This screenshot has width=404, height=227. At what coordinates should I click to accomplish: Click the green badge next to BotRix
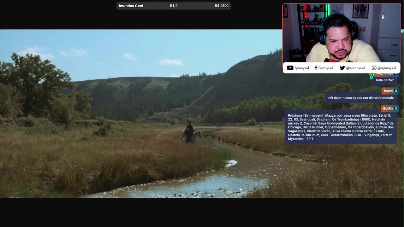pyautogui.click(x=396, y=108)
